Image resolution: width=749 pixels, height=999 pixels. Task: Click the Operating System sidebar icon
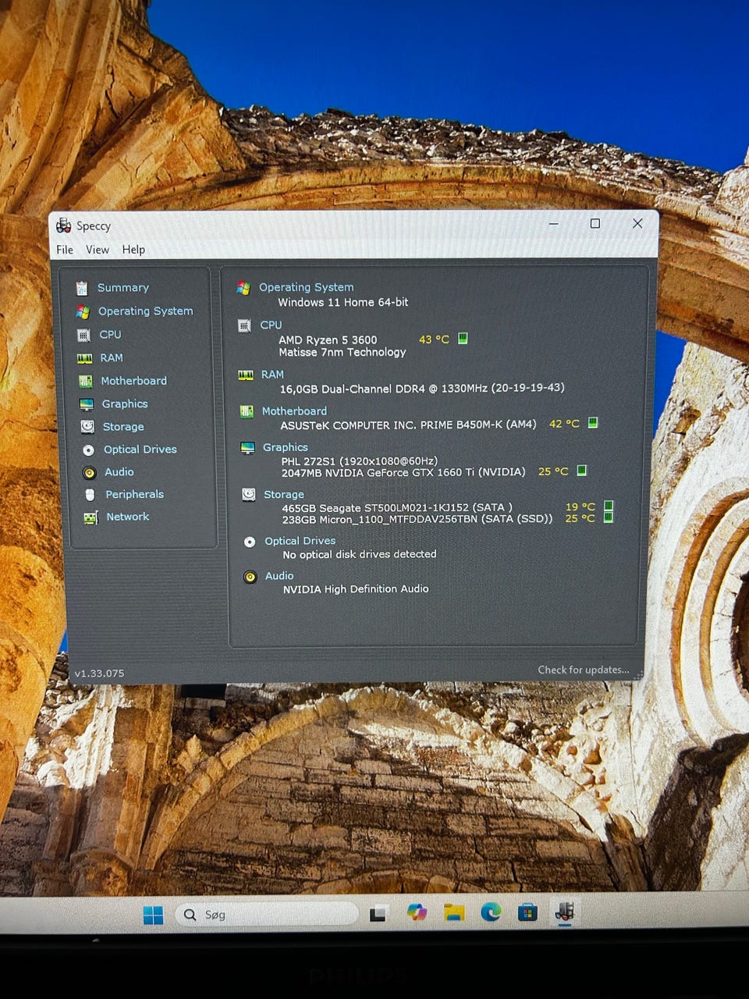pyautogui.click(x=83, y=311)
